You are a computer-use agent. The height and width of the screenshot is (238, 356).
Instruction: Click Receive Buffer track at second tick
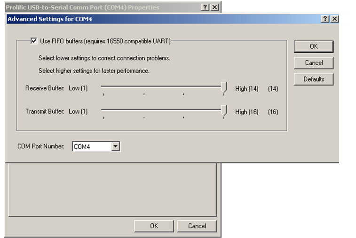click(x=144, y=88)
